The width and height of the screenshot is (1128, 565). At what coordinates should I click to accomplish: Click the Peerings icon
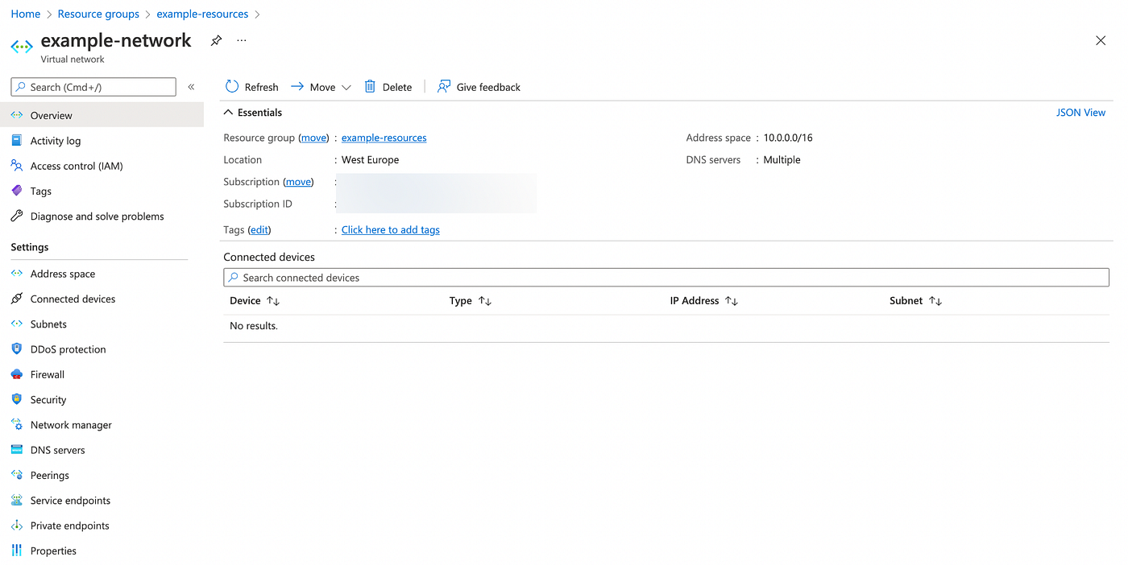pyautogui.click(x=17, y=475)
